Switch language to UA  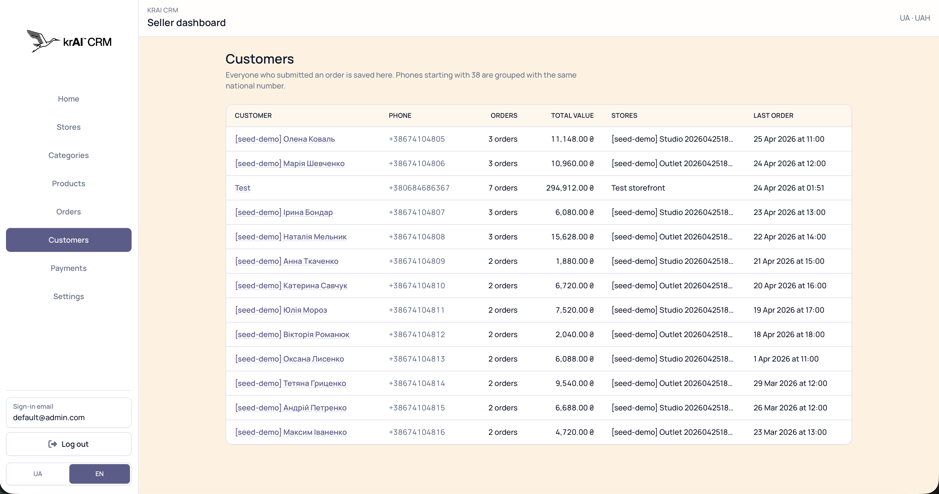click(x=38, y=474)
